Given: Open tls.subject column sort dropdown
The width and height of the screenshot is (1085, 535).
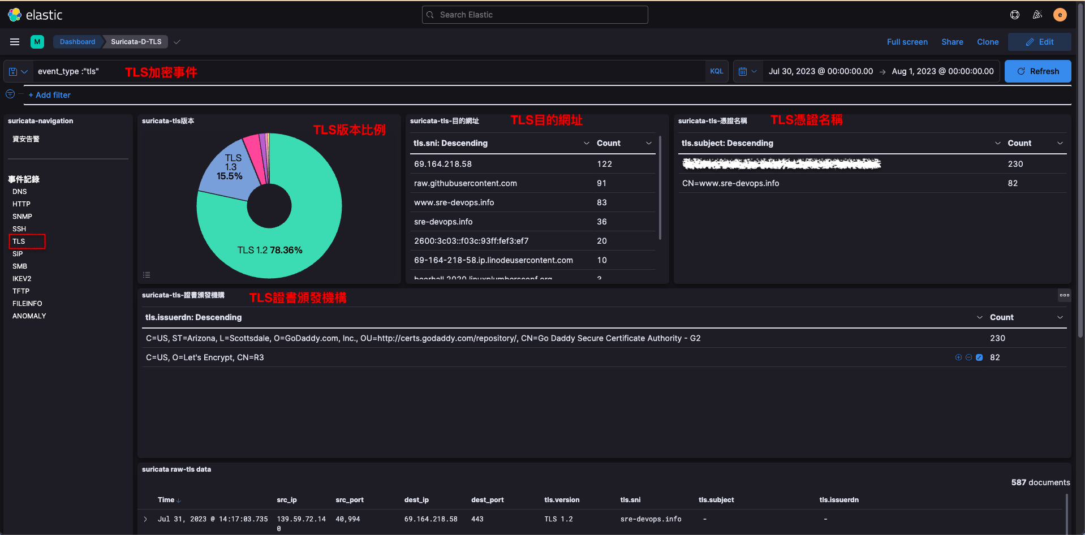Looking at the screenshot, I should (998, 143).
